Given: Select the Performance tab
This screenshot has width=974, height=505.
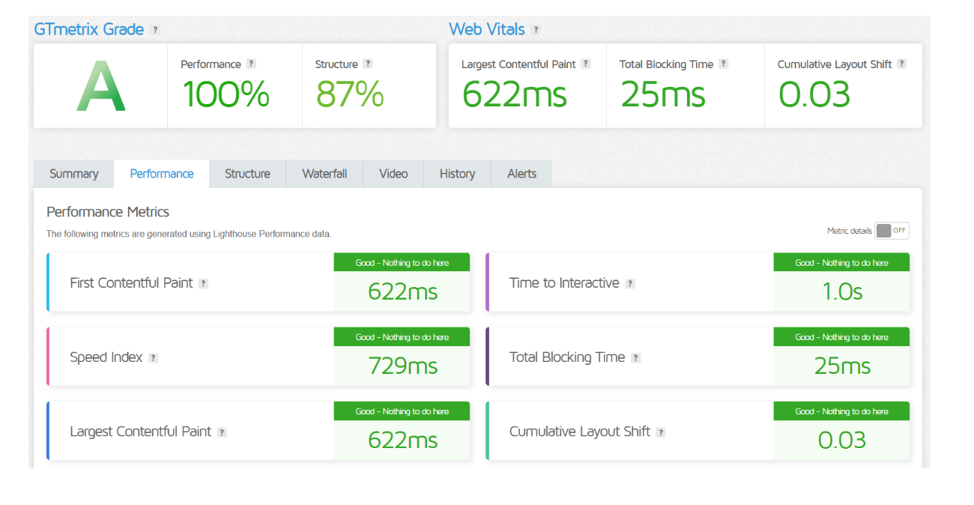Looking at the screenshot, I should pos(162,174).
